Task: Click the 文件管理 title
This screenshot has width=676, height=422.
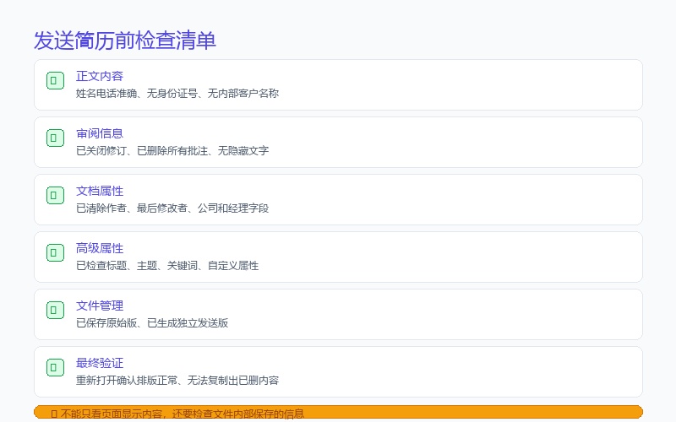Action: click(100, 306)
